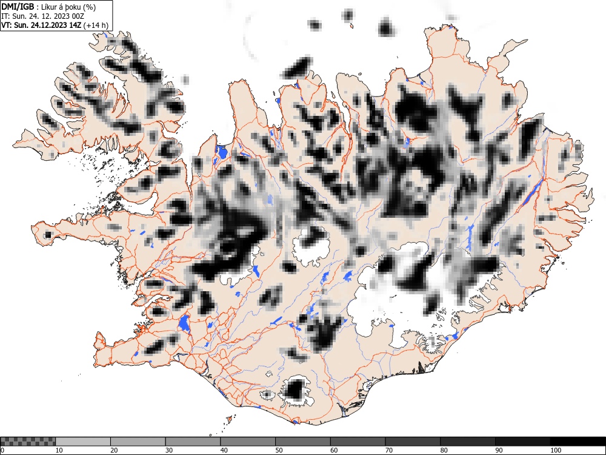Click the legend label '20'
The width and height of the screenshot is (606, 455).
click(x=114, y=450)
